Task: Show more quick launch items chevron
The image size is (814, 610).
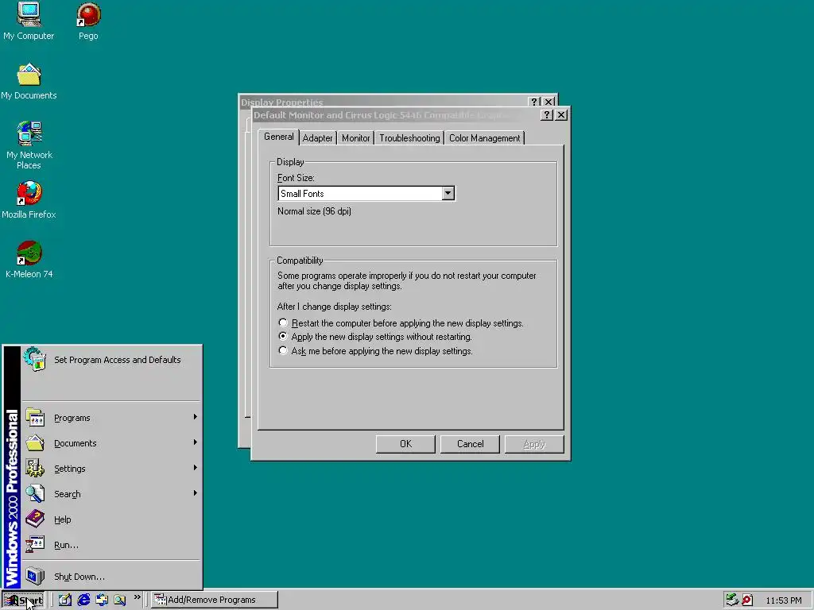Action: (137, 597)
